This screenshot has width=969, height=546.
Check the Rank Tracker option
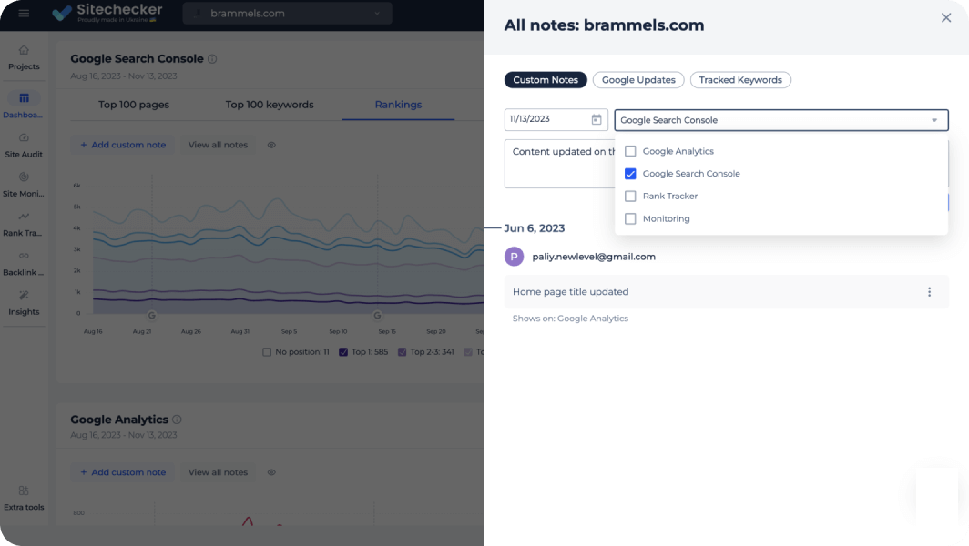(x=630, y=197)
